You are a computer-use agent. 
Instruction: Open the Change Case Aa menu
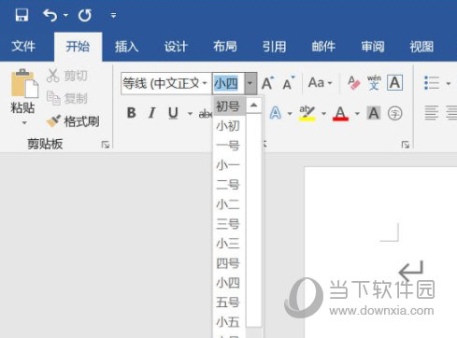[x=320, y=83]
